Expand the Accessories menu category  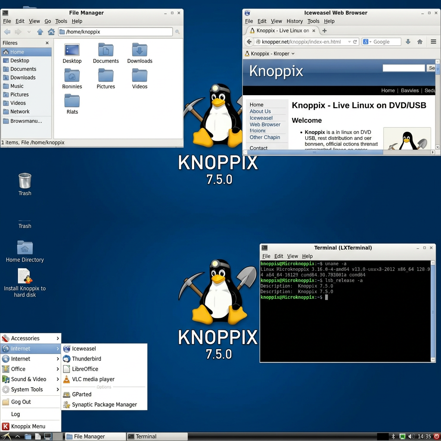tap(31, 339)
